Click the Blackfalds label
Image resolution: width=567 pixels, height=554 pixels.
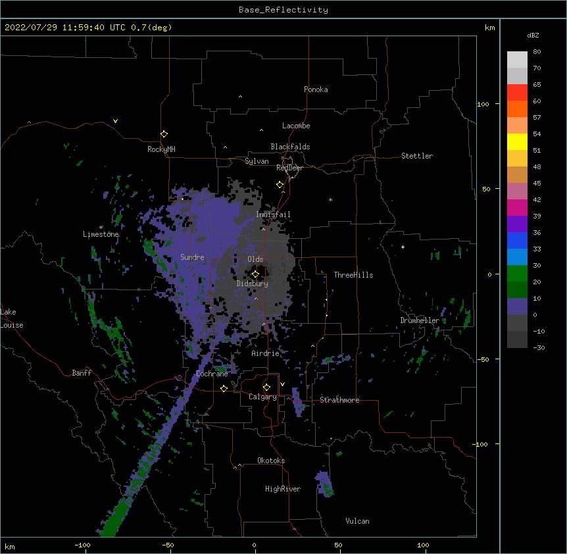click(x=290, y=147)
